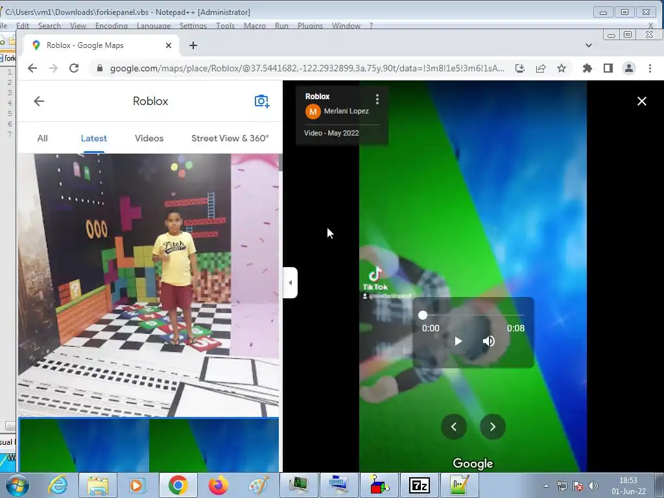Screen dimensions: 664x498
Task: Open video options three-dot menu
Action: (x=377, y=99)
